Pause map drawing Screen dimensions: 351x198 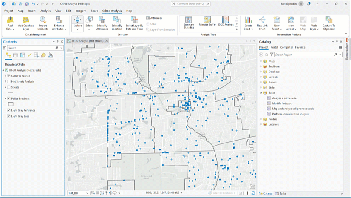tap(247, 193)
